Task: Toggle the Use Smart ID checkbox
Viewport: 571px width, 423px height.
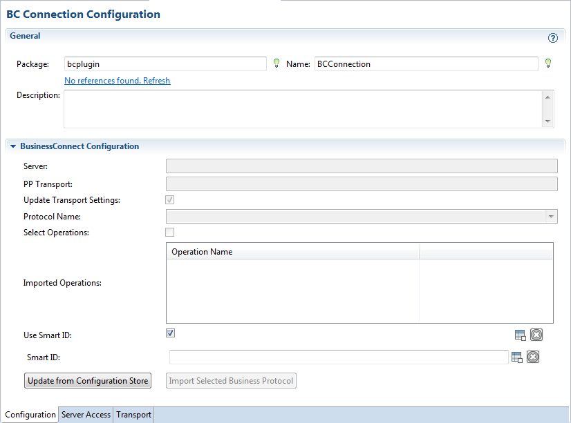Action: tap(170, 333)
